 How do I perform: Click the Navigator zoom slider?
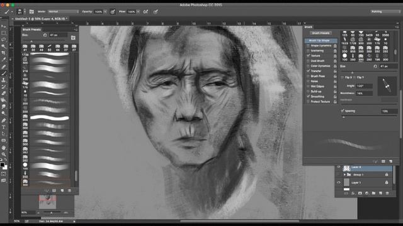(52, 213)
